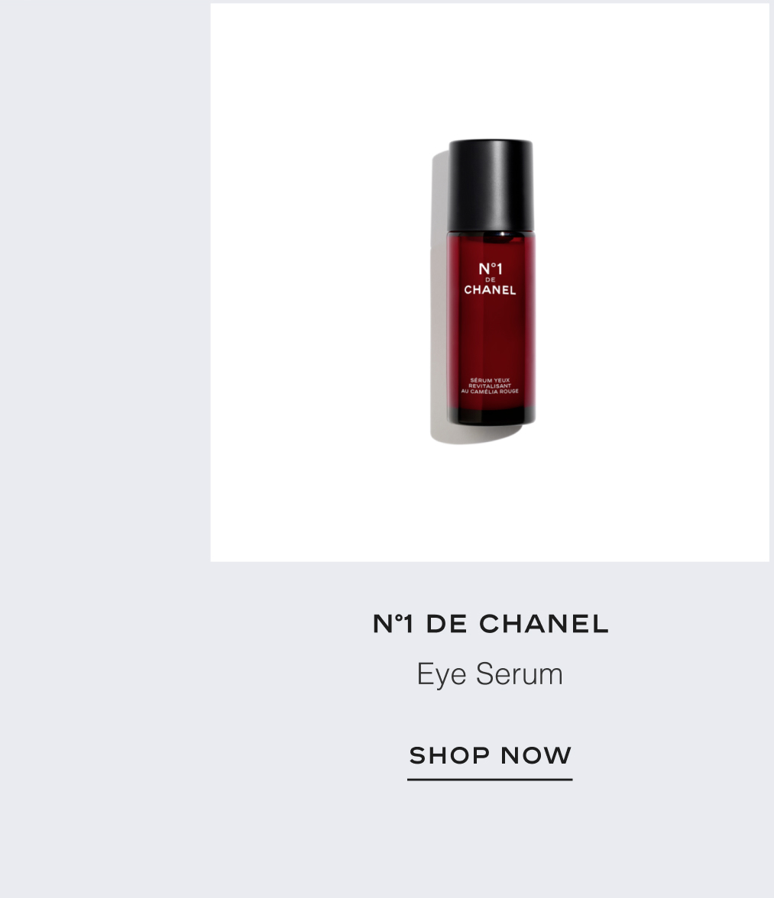
Task: Click the bottle's dark base
Action: [491, 416]
